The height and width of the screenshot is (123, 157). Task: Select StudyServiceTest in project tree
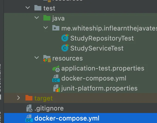click(x=97, y=48)
